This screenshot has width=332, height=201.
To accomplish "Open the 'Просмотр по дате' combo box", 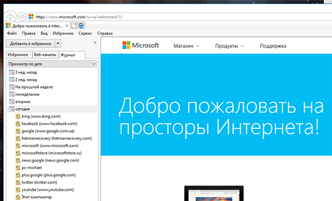I will point(52,64).
